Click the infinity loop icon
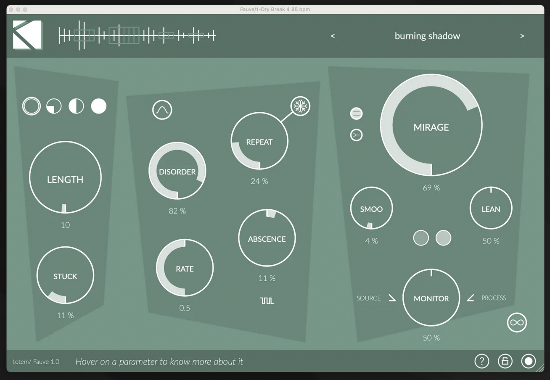The height and width of the screenshot is (380, 550). pos(517,322)
